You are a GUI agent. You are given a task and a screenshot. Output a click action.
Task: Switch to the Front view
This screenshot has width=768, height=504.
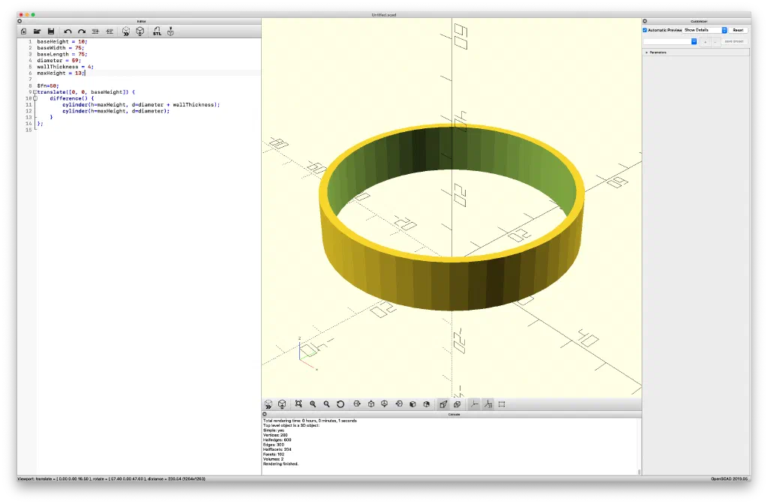click(412, 404)
